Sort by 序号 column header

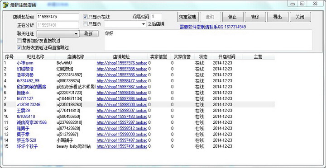pyautogui.click(x=9, y=57)
